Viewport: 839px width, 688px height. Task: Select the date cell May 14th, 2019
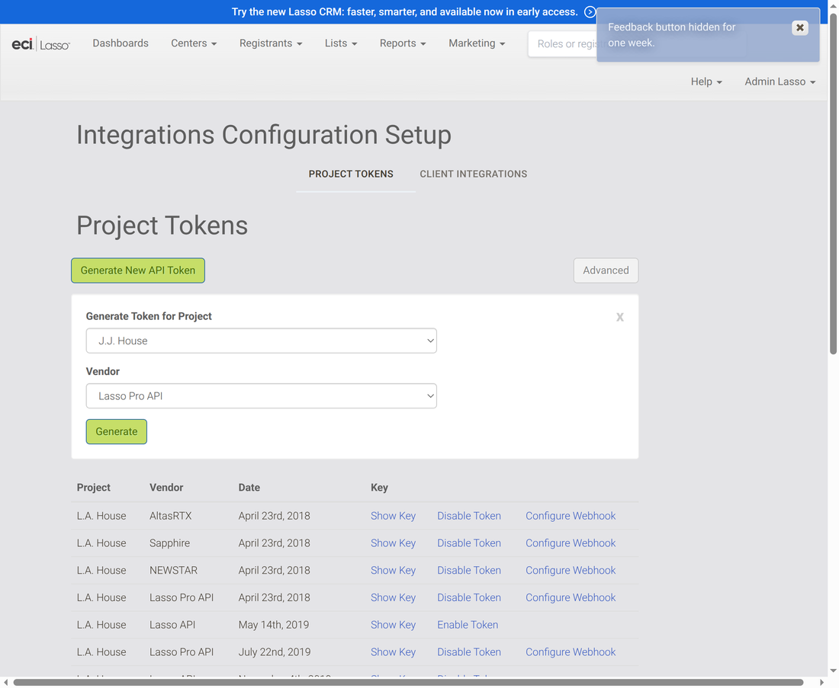pos(273,625)
